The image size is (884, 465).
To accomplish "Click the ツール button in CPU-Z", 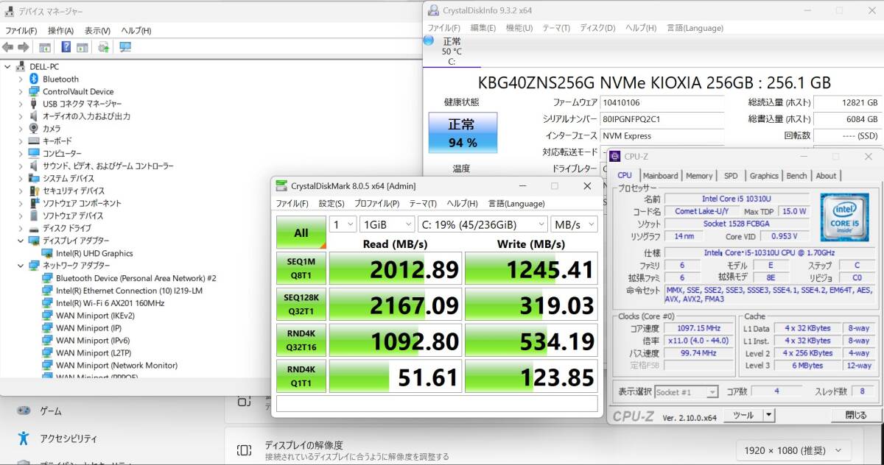I will tap(743, 415).
